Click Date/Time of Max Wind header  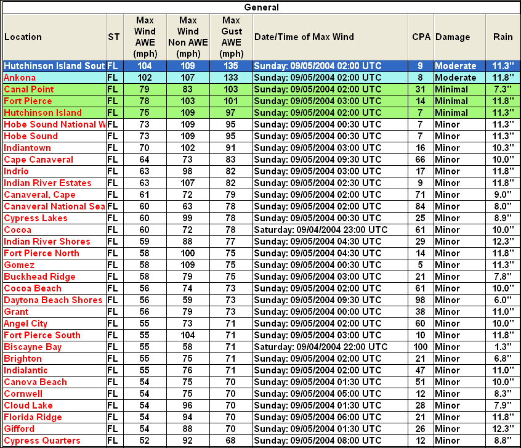click(330, 37)
